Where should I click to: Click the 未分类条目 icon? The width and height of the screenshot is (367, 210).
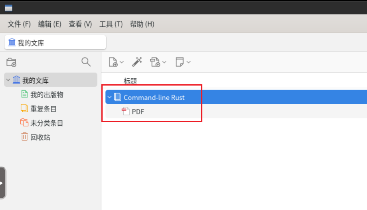click(24, 122)
